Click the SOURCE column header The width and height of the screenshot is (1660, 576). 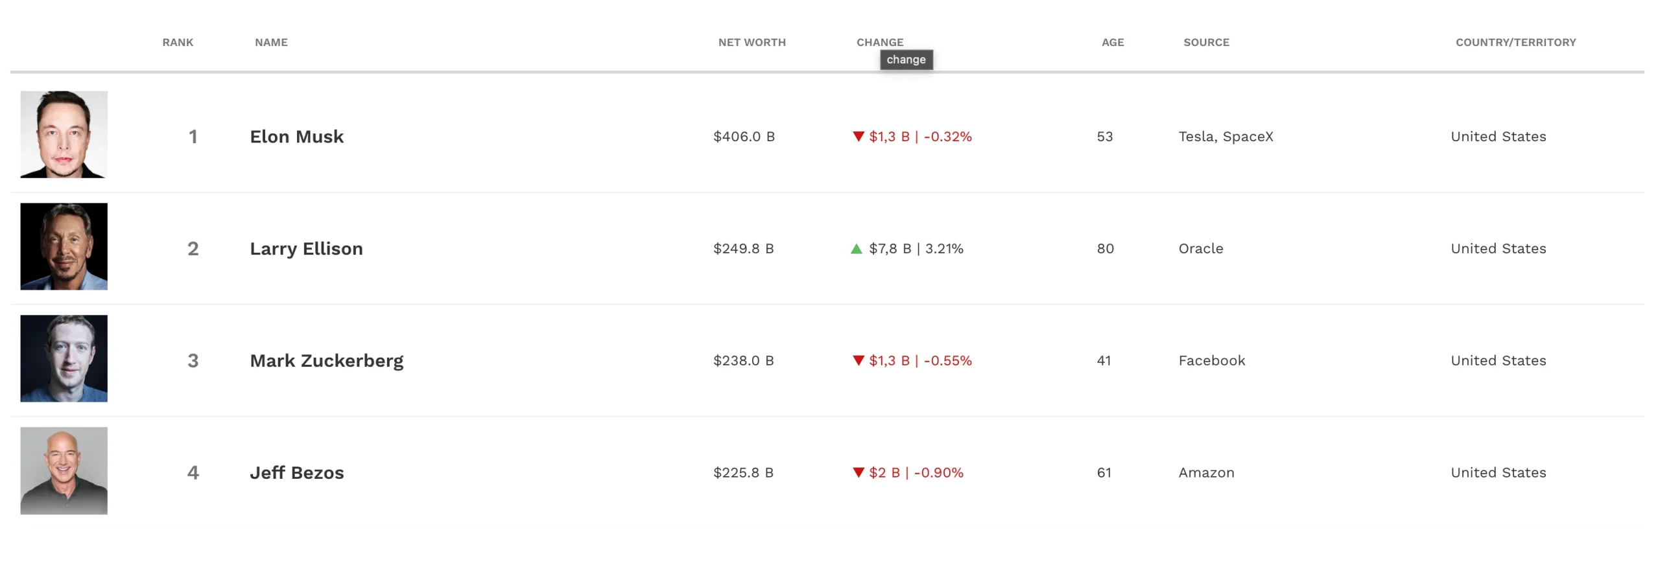(x=1206, y=42)
